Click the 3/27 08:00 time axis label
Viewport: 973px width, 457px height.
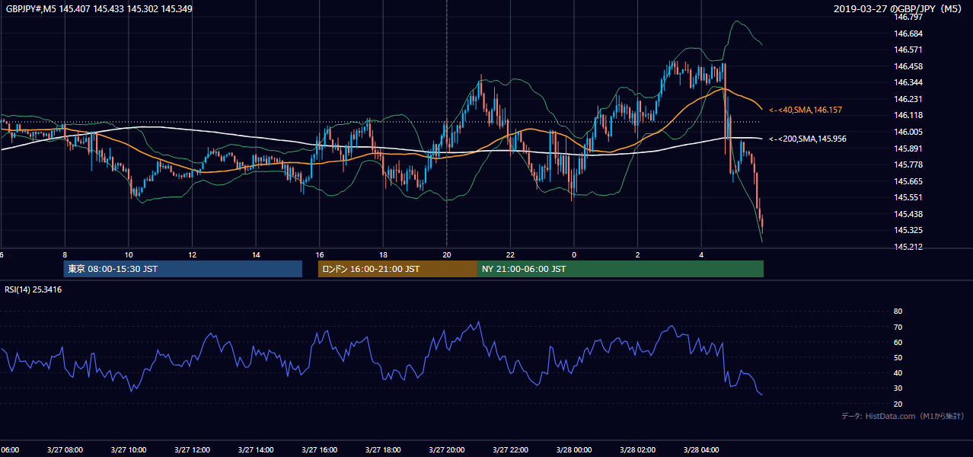(65, 449)
